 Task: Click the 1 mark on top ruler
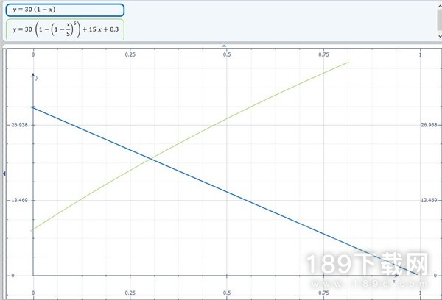click(419, 54)
